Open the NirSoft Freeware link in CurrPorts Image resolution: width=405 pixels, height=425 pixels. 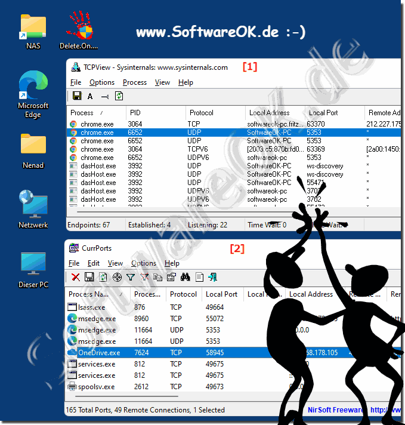tap(335, 410)
